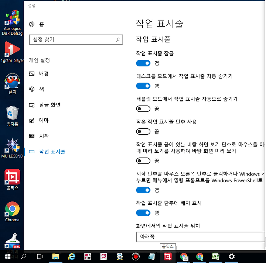Click the 개인 설정 section heading
266x263 pixels.
(39, 60)
